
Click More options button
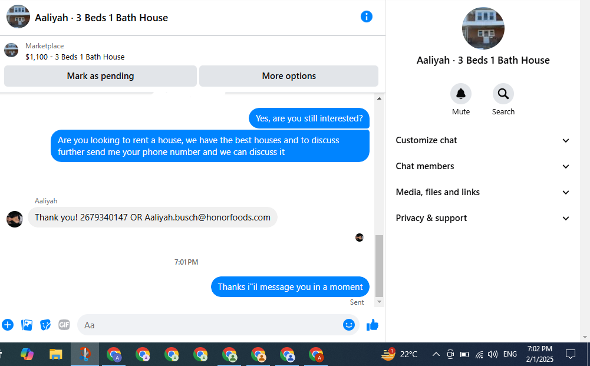click(289, 76)
